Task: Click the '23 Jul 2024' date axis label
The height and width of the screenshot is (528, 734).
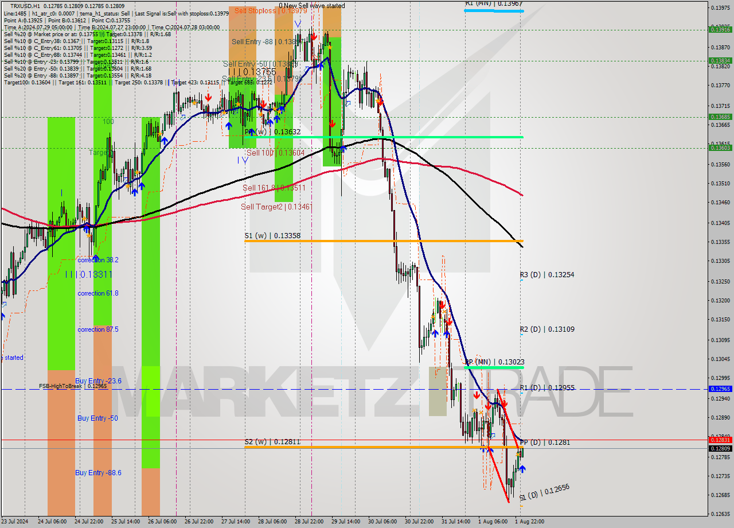Action: (15, 522)
